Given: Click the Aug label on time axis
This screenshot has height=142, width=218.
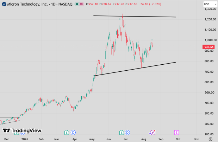Looking at the screenshot, I should [144, 139].
